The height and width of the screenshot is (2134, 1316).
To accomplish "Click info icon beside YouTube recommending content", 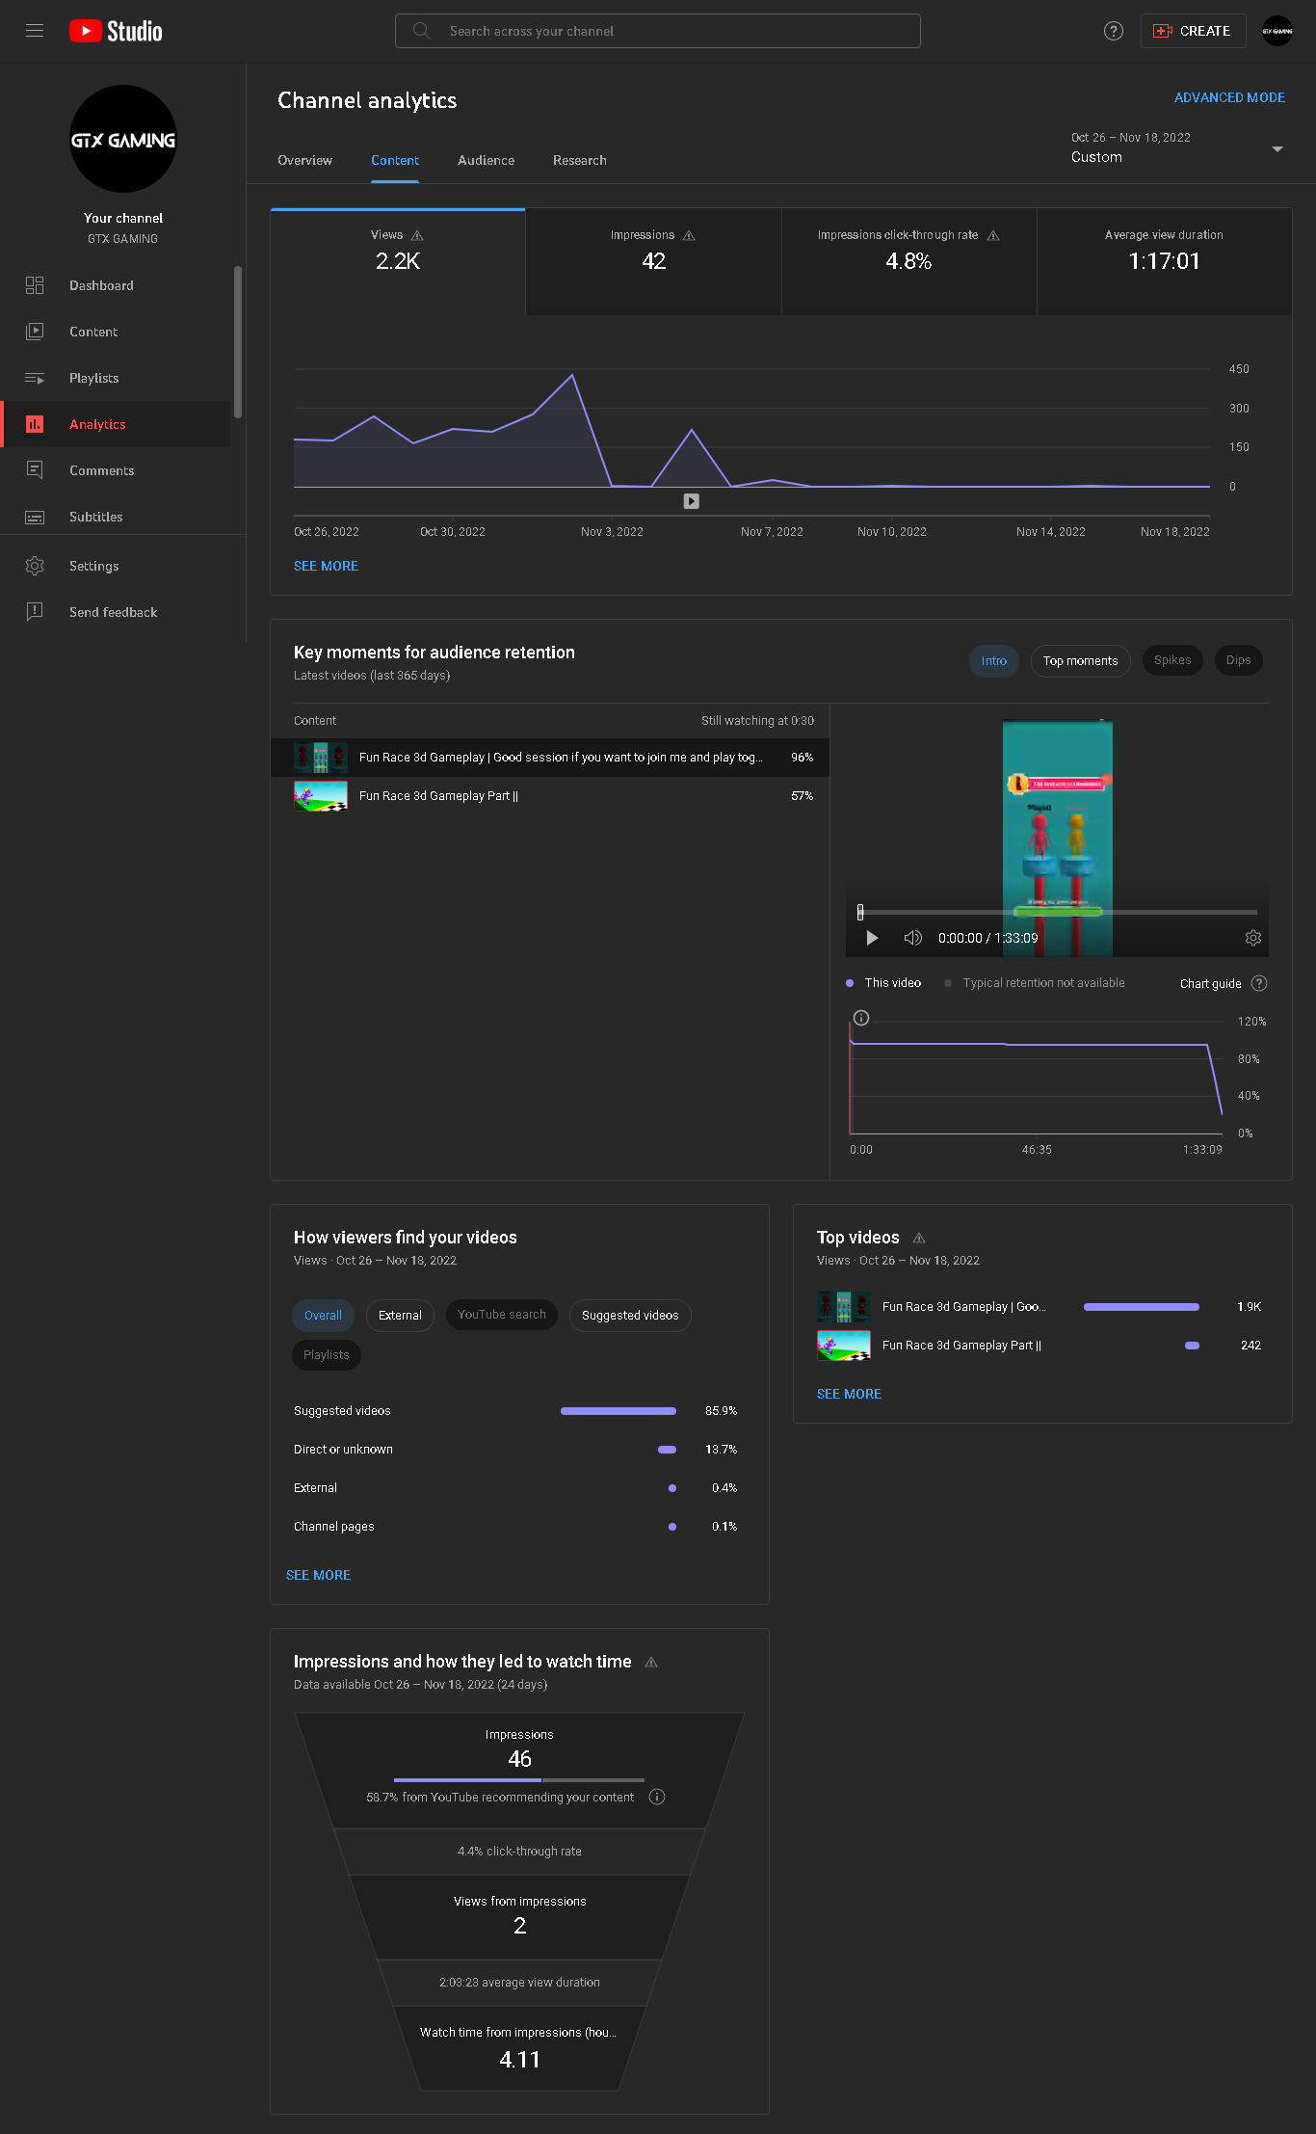I will point(657,1797).
